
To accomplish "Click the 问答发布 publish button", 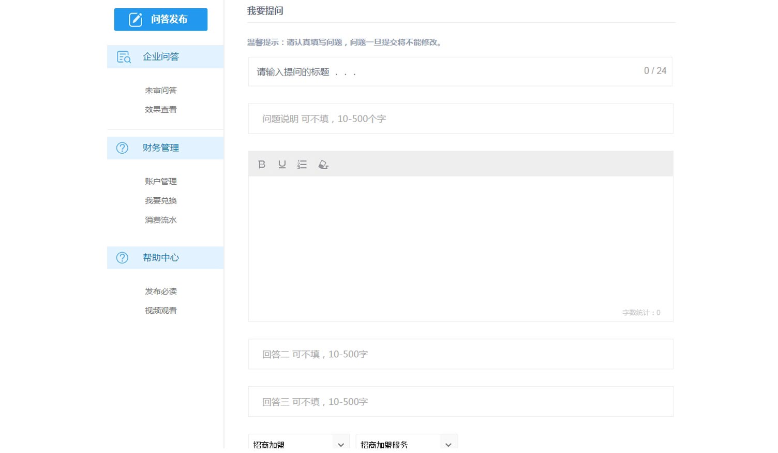I will (161, 19).
